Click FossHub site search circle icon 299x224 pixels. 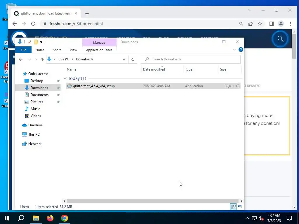pyautogui.click(x=280, y=39)
